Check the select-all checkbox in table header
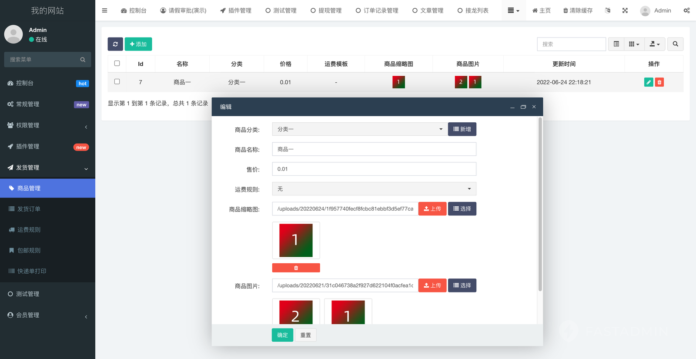The height and width of the screenshot is (359, 696). [x=117, y=64]
